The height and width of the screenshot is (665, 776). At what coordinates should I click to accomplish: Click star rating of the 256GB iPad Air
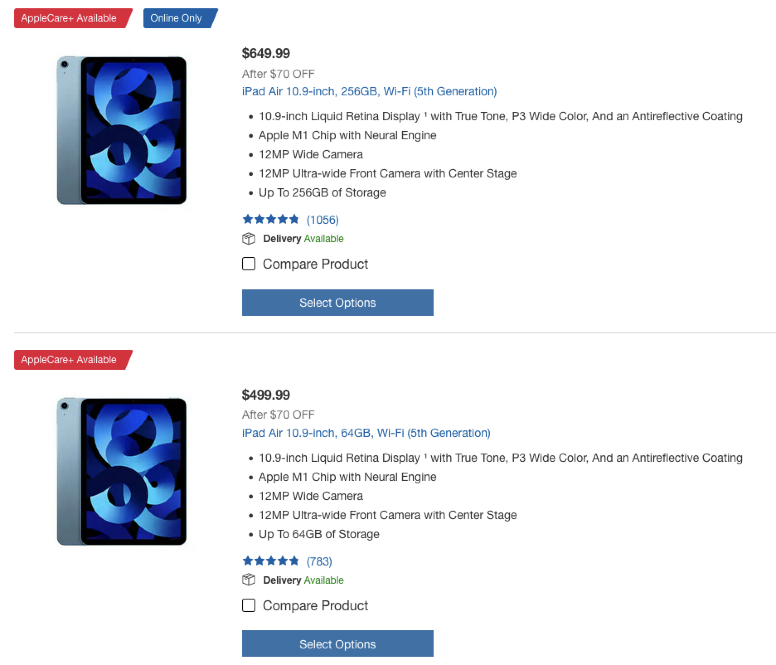270,219
